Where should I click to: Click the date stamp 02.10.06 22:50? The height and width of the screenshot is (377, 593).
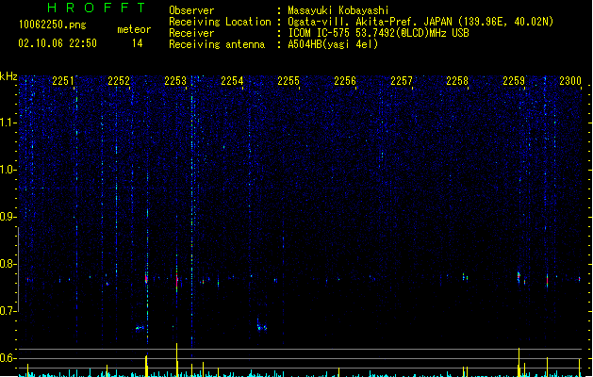click(x=58, y=43)
